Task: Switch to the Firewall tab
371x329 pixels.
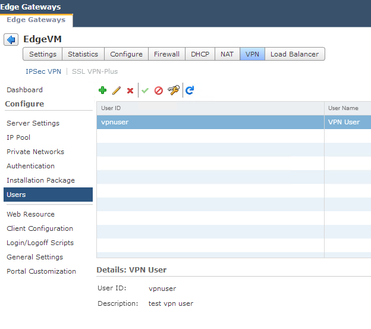Action: [x=166, y=54]
